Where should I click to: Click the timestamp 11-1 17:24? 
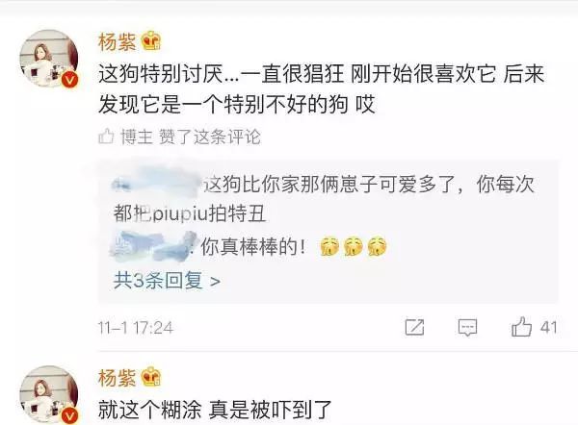(x=136, y=328)
